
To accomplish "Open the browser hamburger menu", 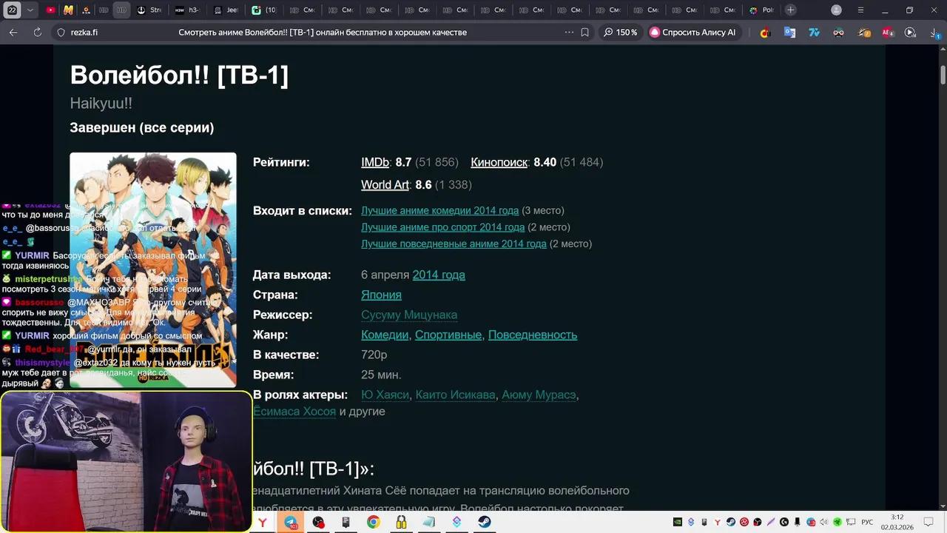I will [860, 10].
